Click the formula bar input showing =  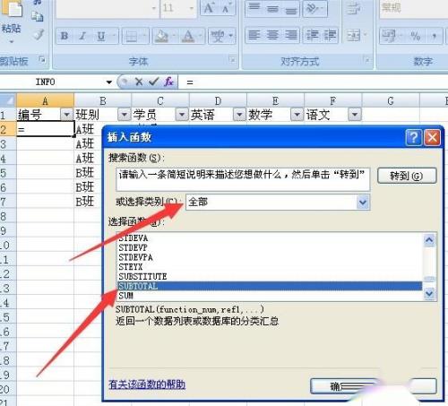(314, 82)
